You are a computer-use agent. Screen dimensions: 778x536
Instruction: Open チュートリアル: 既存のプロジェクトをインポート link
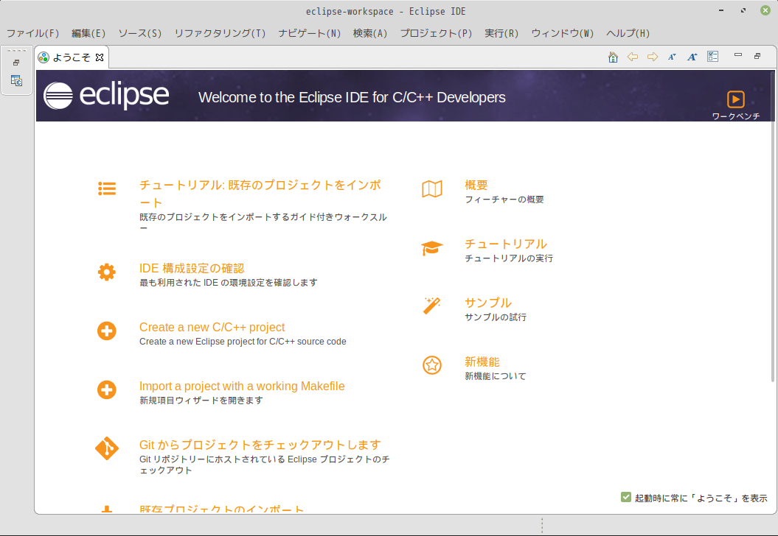click(260, 194)
